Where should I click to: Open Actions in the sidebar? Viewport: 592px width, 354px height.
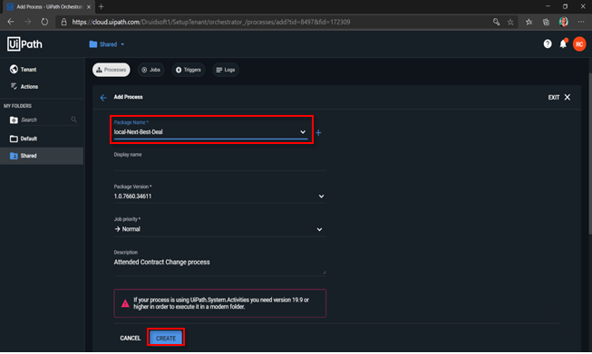click(x=24, y=87)
